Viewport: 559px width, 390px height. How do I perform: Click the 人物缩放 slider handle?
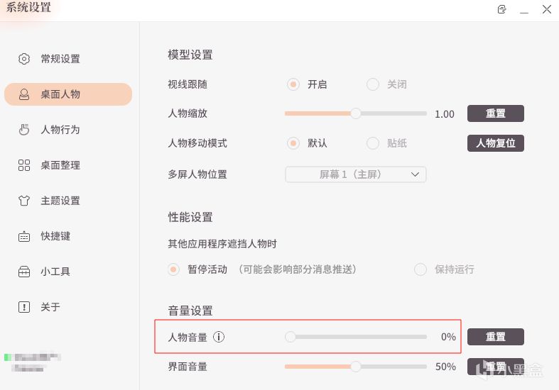356,113
